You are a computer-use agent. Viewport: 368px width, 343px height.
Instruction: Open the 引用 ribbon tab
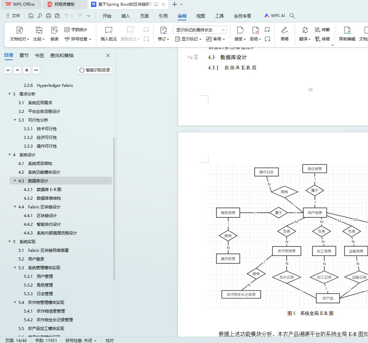point(163,16)
